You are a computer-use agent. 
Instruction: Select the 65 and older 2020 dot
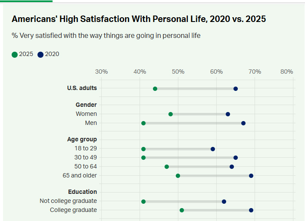pos(251,176)
